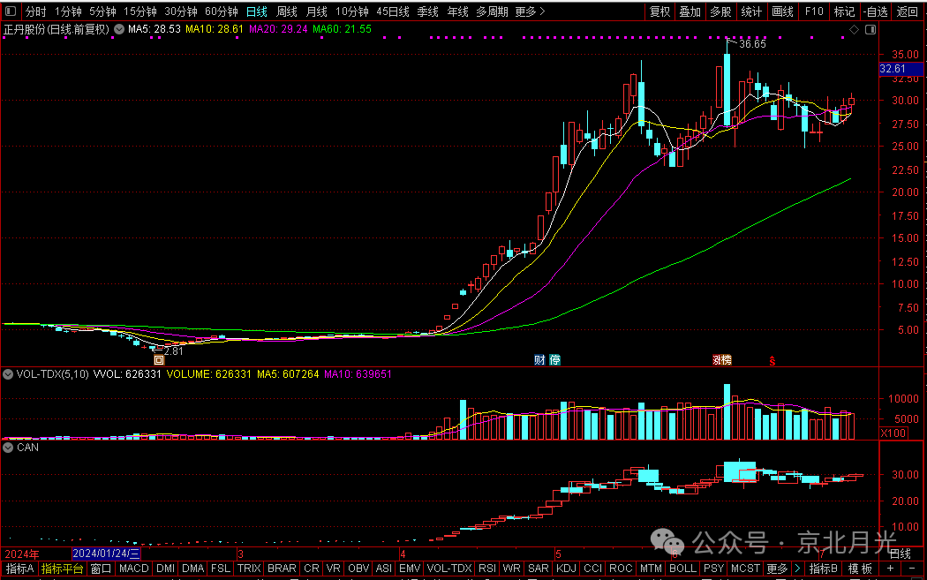Click the X100 volume scale label

coord(893,433)
